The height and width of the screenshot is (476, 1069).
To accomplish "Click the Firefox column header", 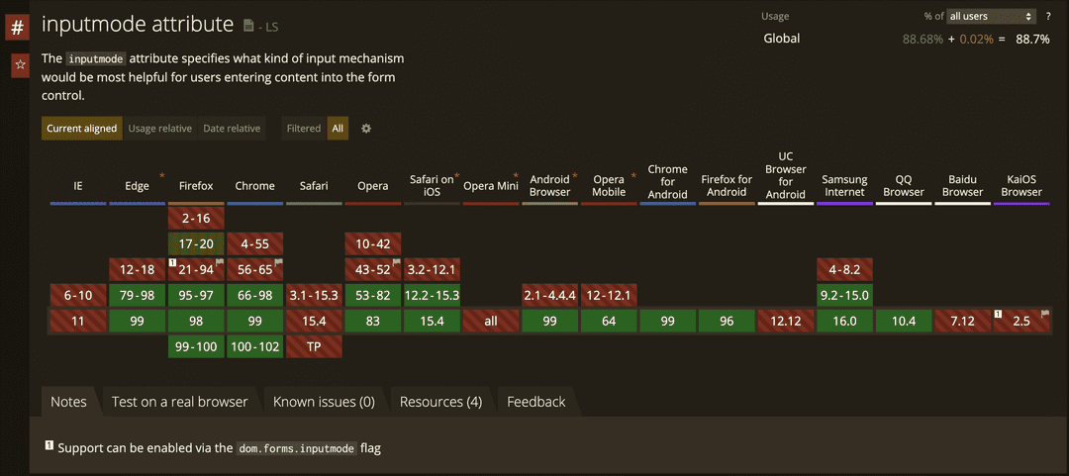I will point(196,186).
